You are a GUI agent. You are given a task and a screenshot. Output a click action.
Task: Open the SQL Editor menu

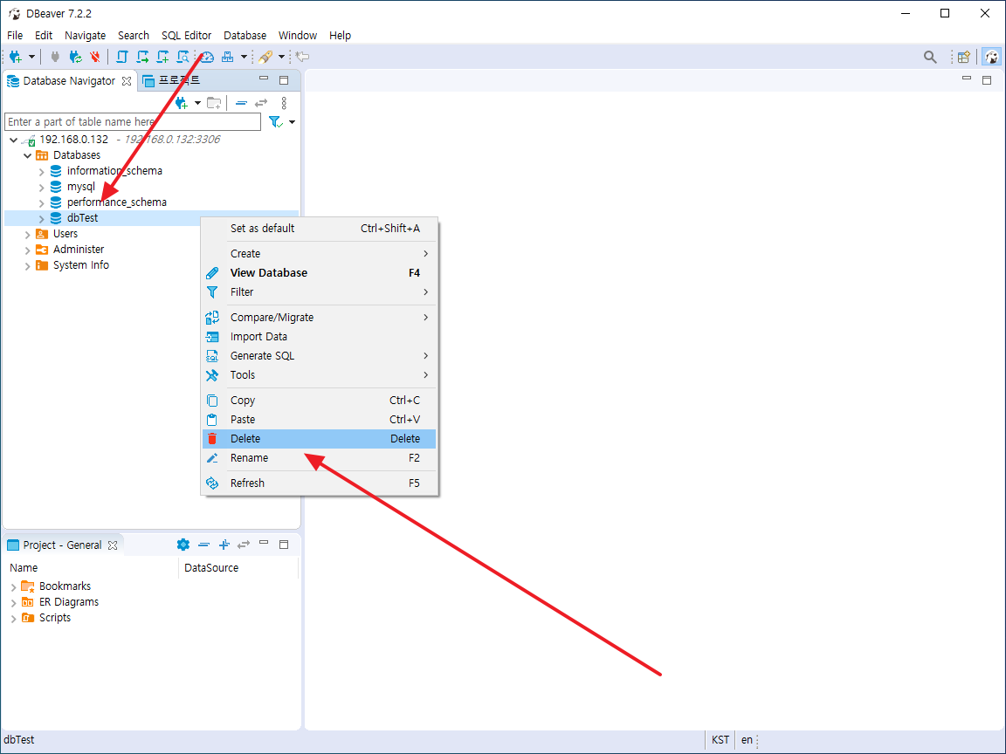[186, 35]
